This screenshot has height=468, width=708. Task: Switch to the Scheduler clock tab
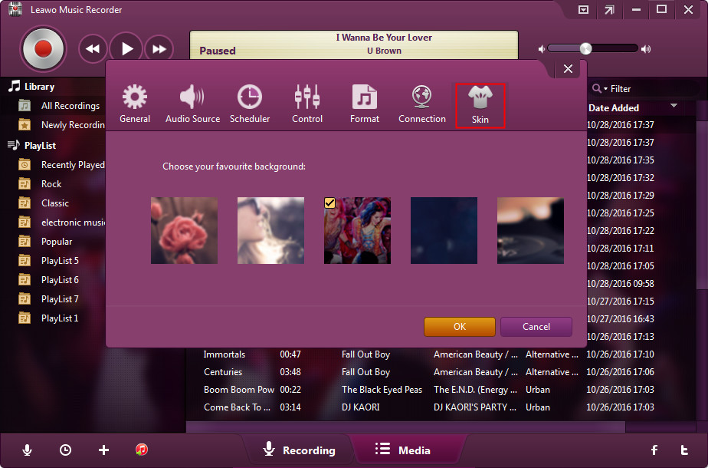pyautogui.click(x=250, y=104)
